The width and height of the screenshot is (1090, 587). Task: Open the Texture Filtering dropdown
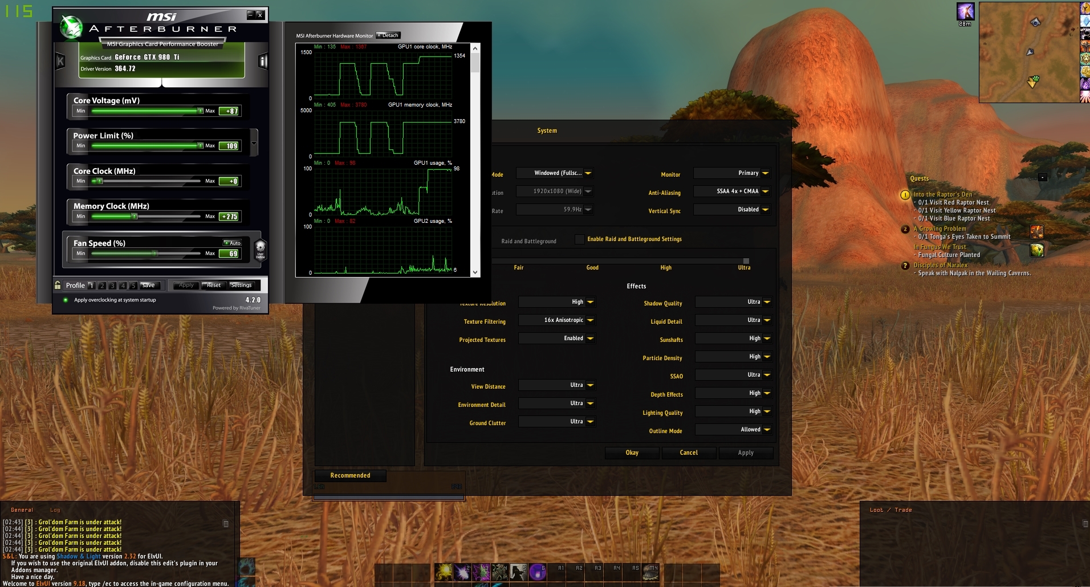click(557, 320)
